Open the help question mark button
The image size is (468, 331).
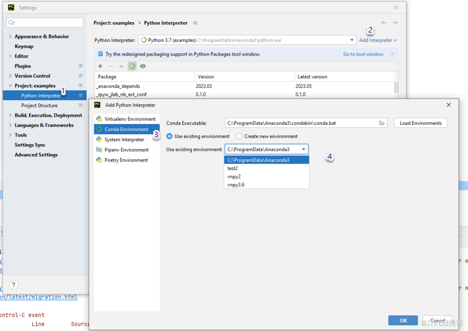(14, 285)
